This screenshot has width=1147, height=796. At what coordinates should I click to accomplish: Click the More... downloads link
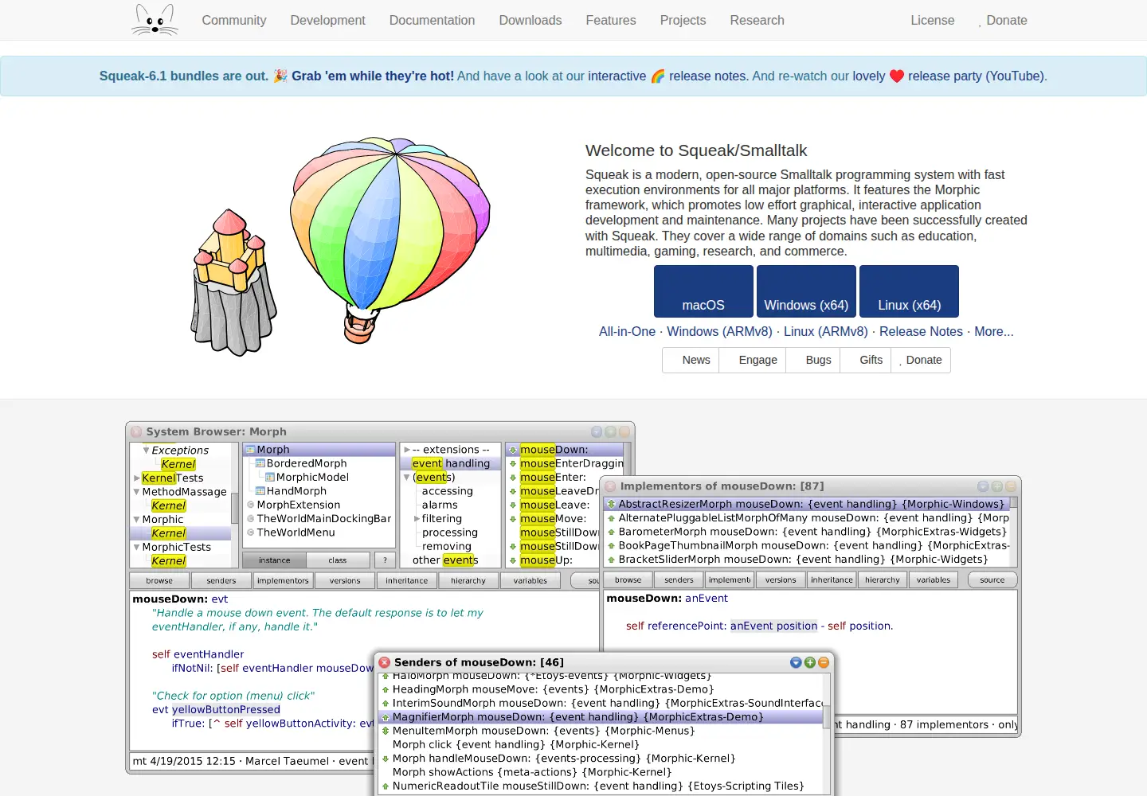[x=994, y=332]
